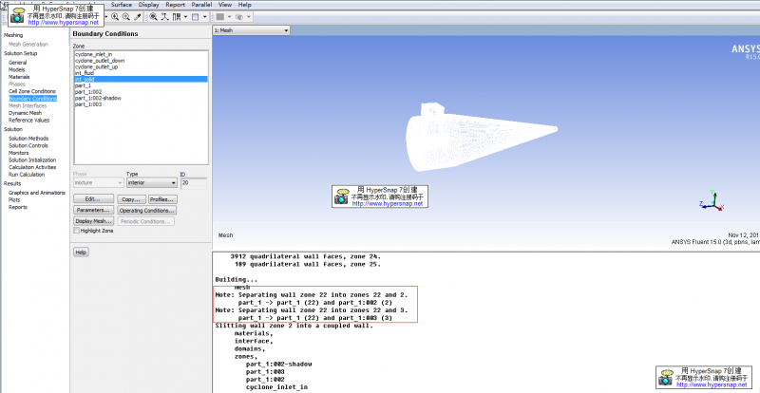The height and width of the screenshot is (393, 760).
Task: Open dropdown beside gray square icon
Action: [229, 17]
